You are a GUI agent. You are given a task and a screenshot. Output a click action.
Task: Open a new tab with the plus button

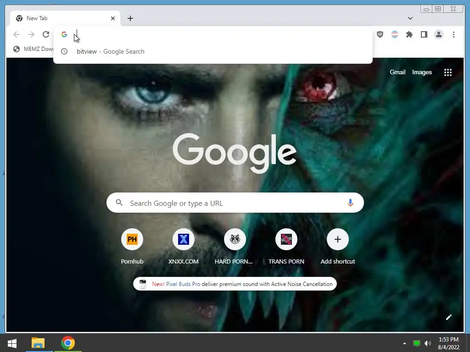(130, 18)
